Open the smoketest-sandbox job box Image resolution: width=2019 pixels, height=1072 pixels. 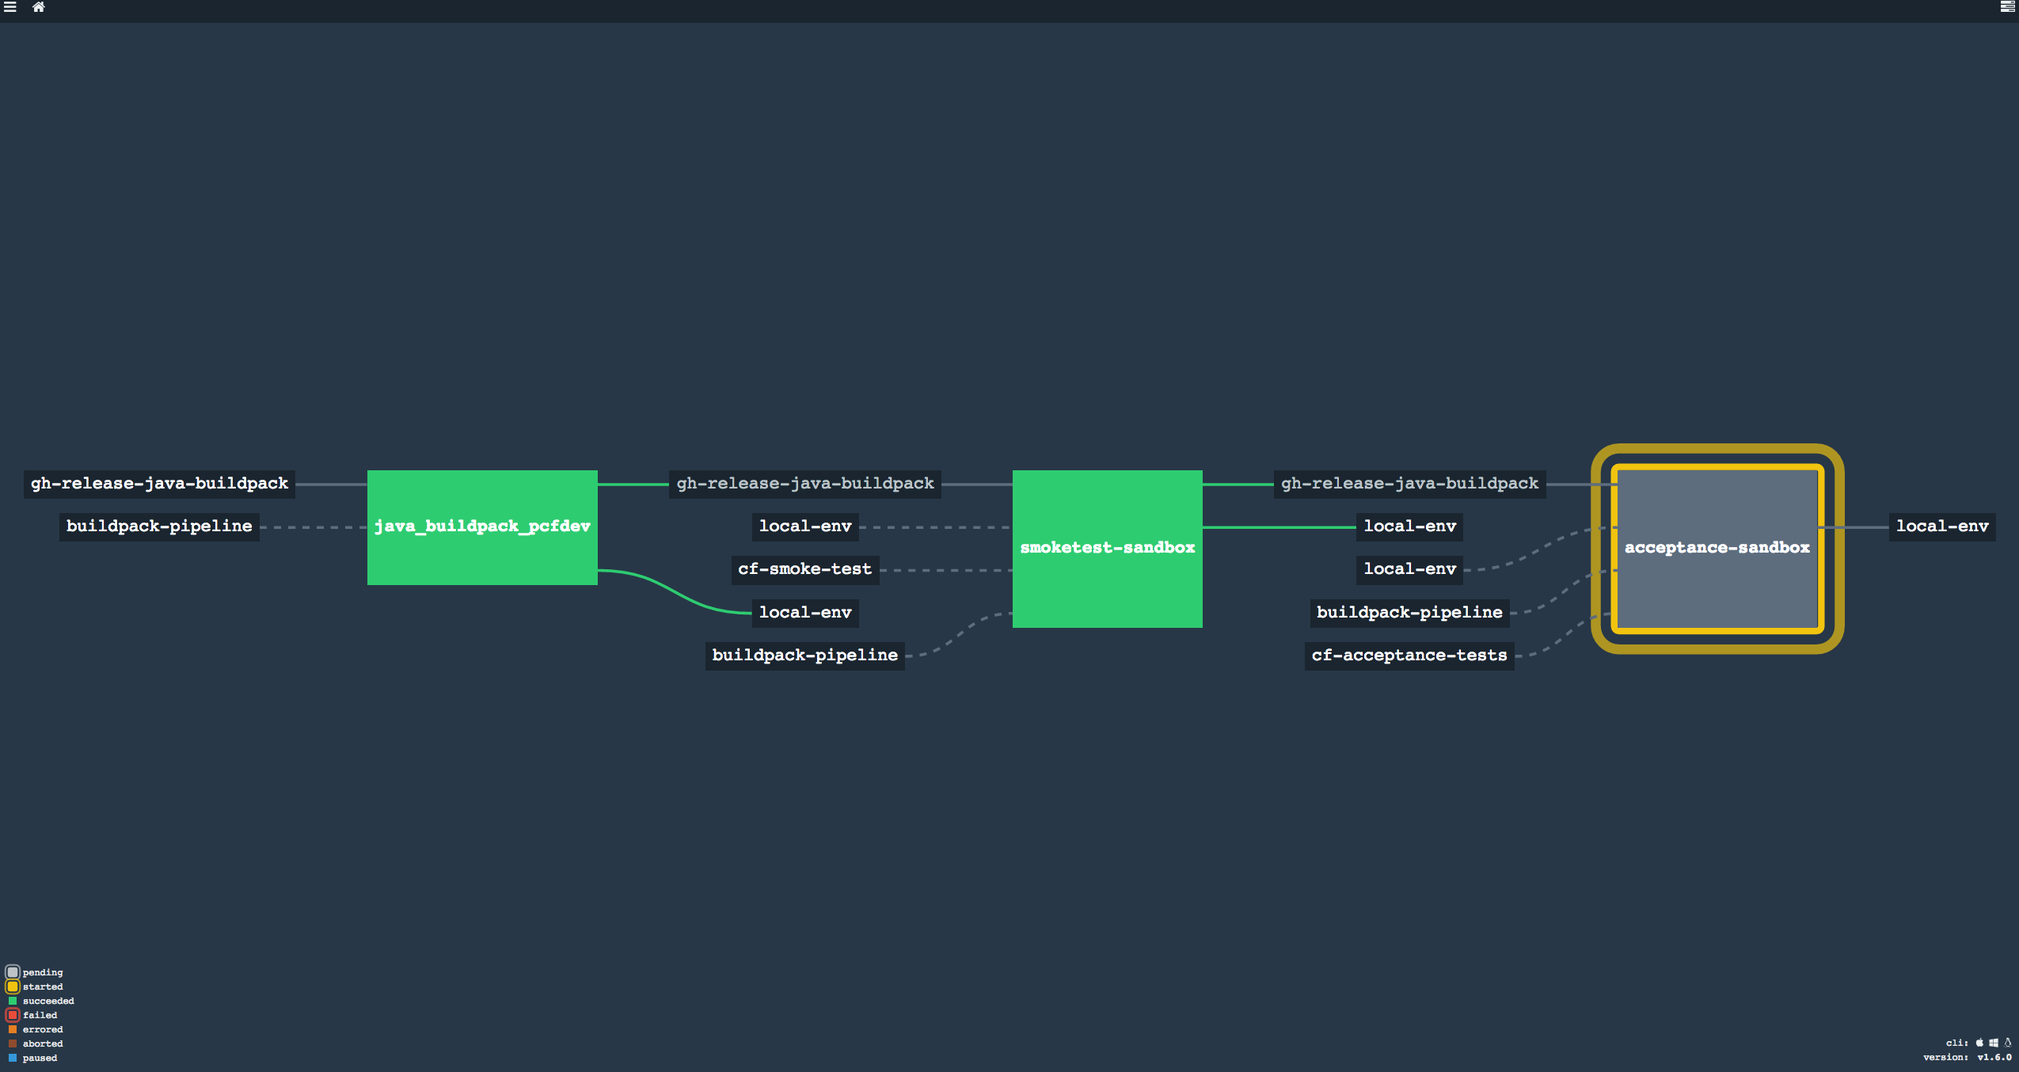[1107, 548]
